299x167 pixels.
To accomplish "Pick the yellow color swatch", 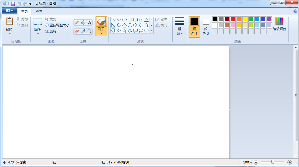I will point(245,19).
